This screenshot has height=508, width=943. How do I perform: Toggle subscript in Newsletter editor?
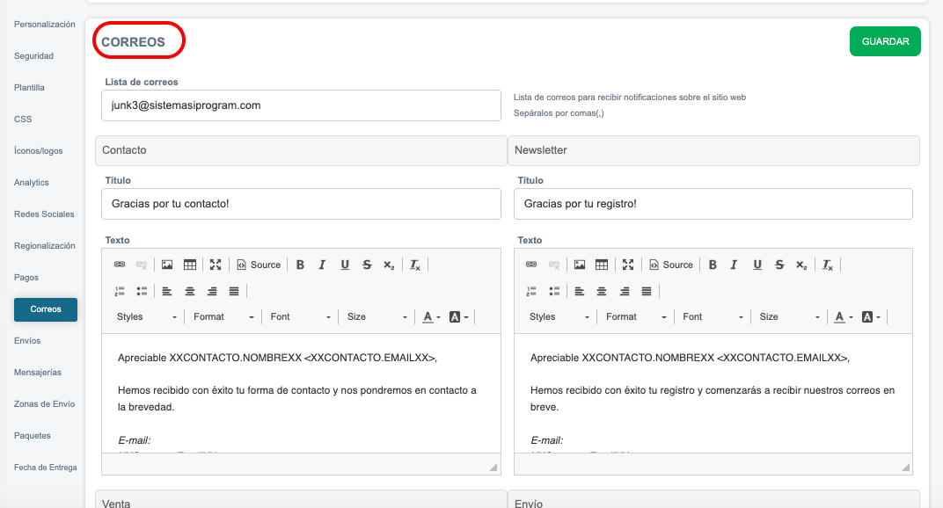[x=801, y=265]
